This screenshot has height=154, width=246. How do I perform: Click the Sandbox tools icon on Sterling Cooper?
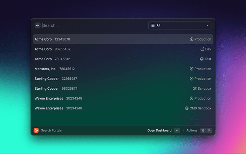[195, 89]
